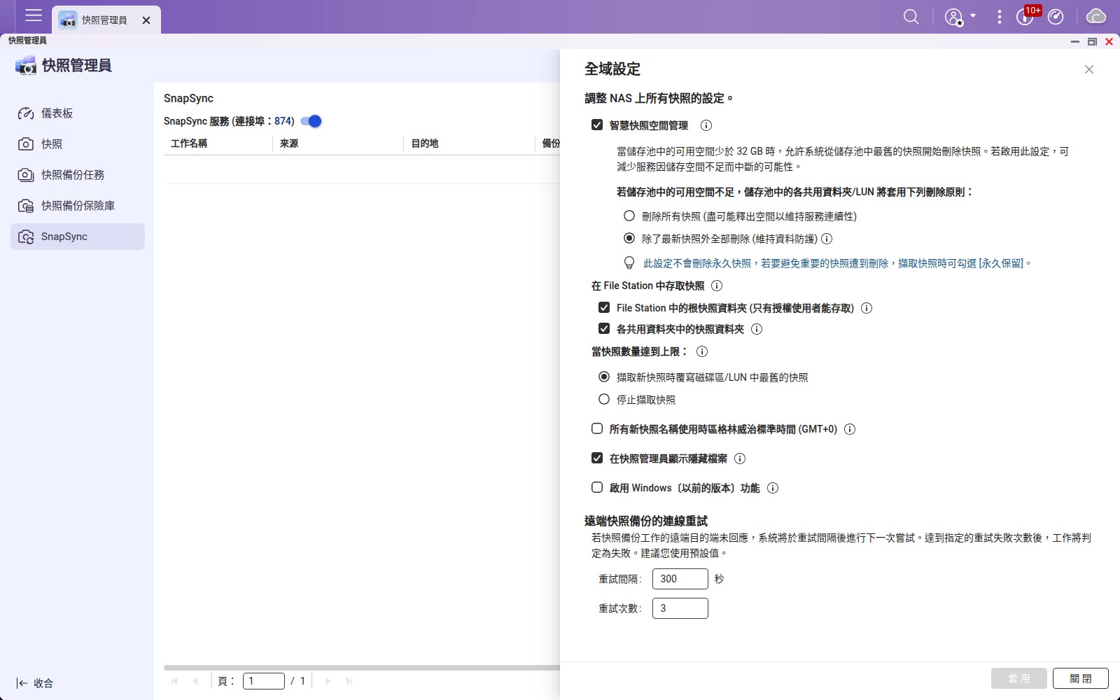The image size is (1120, 700).
Task: Open 快照備份任務 in the sidebar
Action: pos(78,175)
